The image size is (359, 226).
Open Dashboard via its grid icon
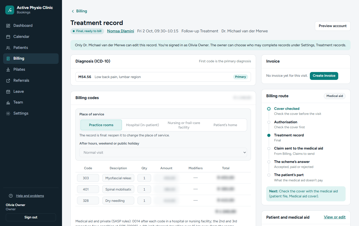pyautogui.click(x=8, y=26)
